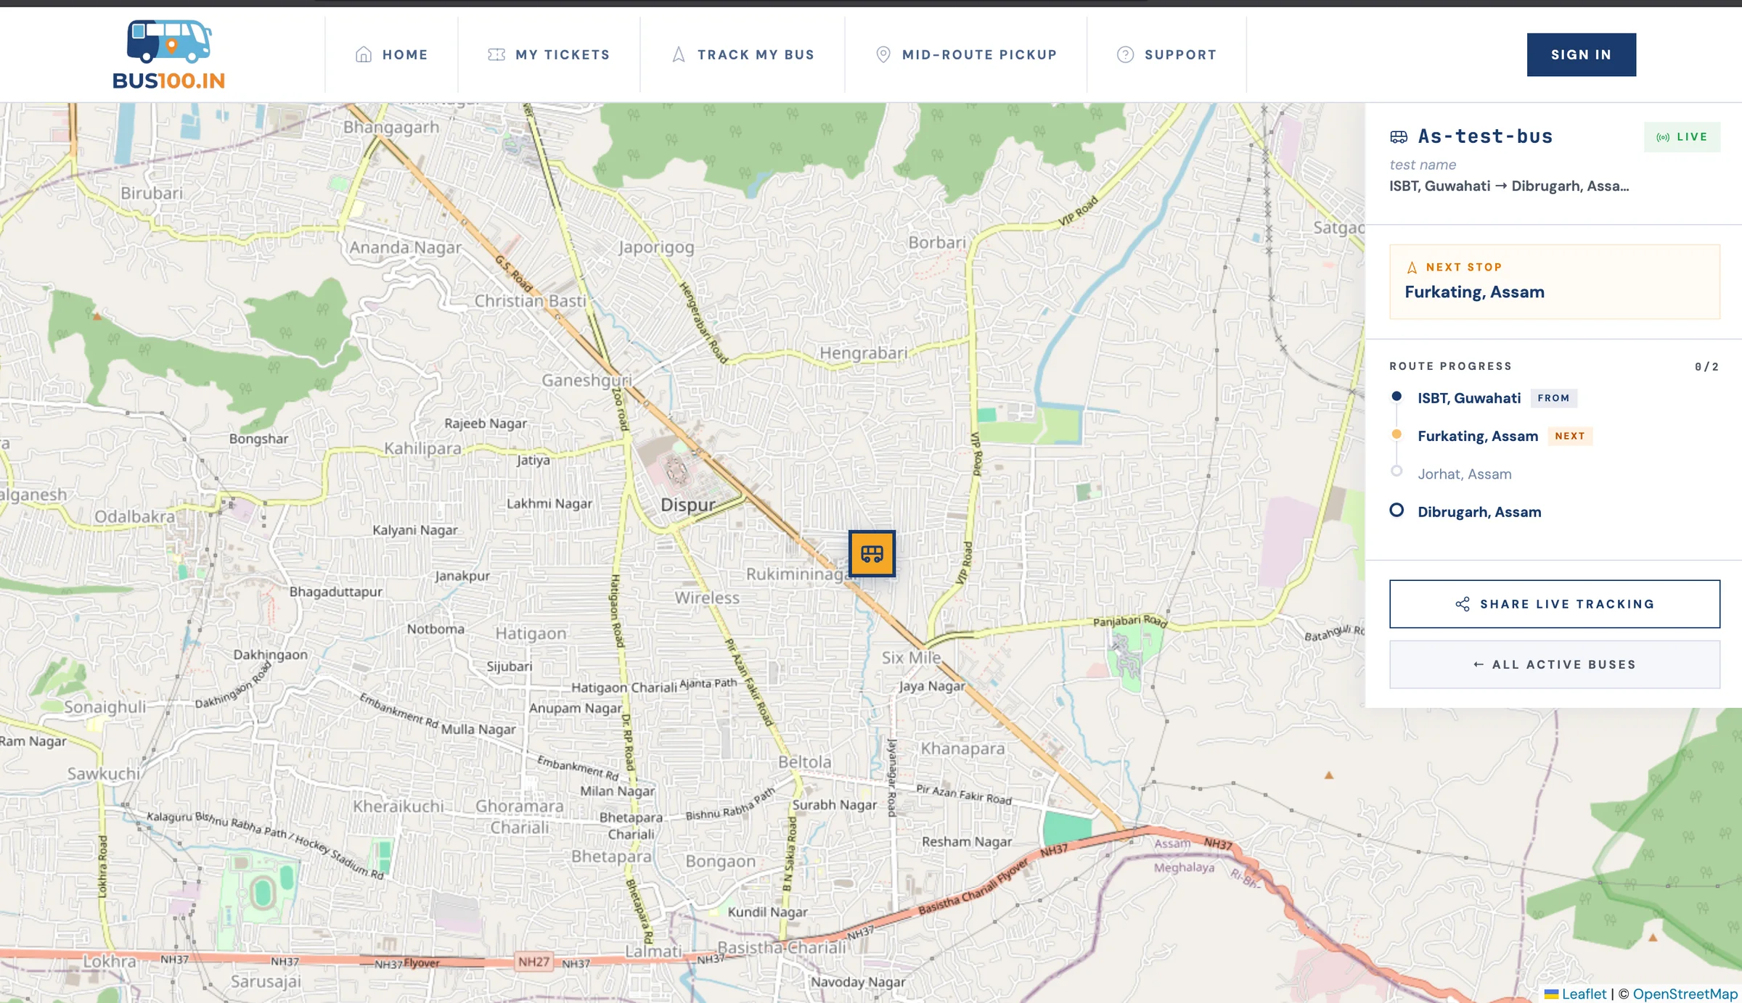Image resolution: width=1742 pixels, height=1003 pixels.
Task: Select Furkating, Assam in route list
Action: click(1478, 436)
